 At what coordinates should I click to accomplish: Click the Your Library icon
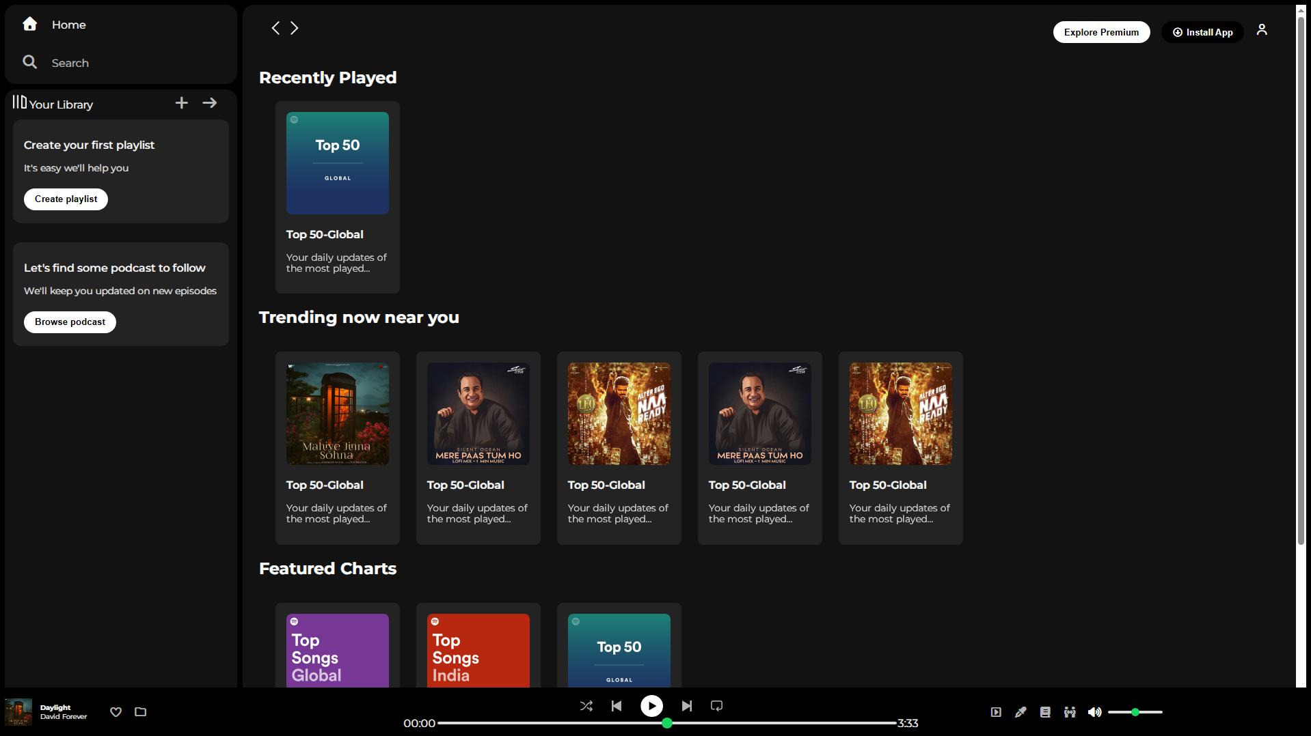coord(19,102)
